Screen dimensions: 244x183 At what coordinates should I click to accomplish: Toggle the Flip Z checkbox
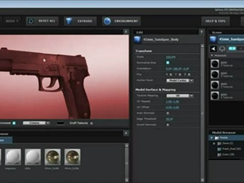point(189,74)
